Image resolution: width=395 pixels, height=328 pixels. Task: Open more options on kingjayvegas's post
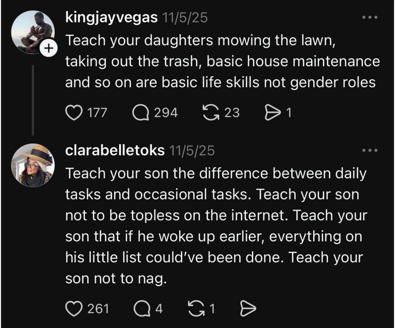point(369,17)
